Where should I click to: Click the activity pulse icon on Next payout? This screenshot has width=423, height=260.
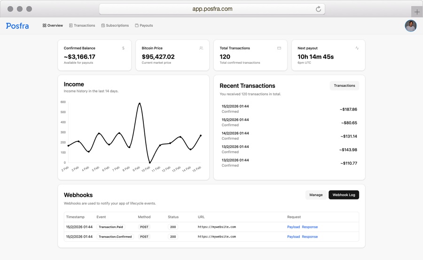click(x=357, y=48)
